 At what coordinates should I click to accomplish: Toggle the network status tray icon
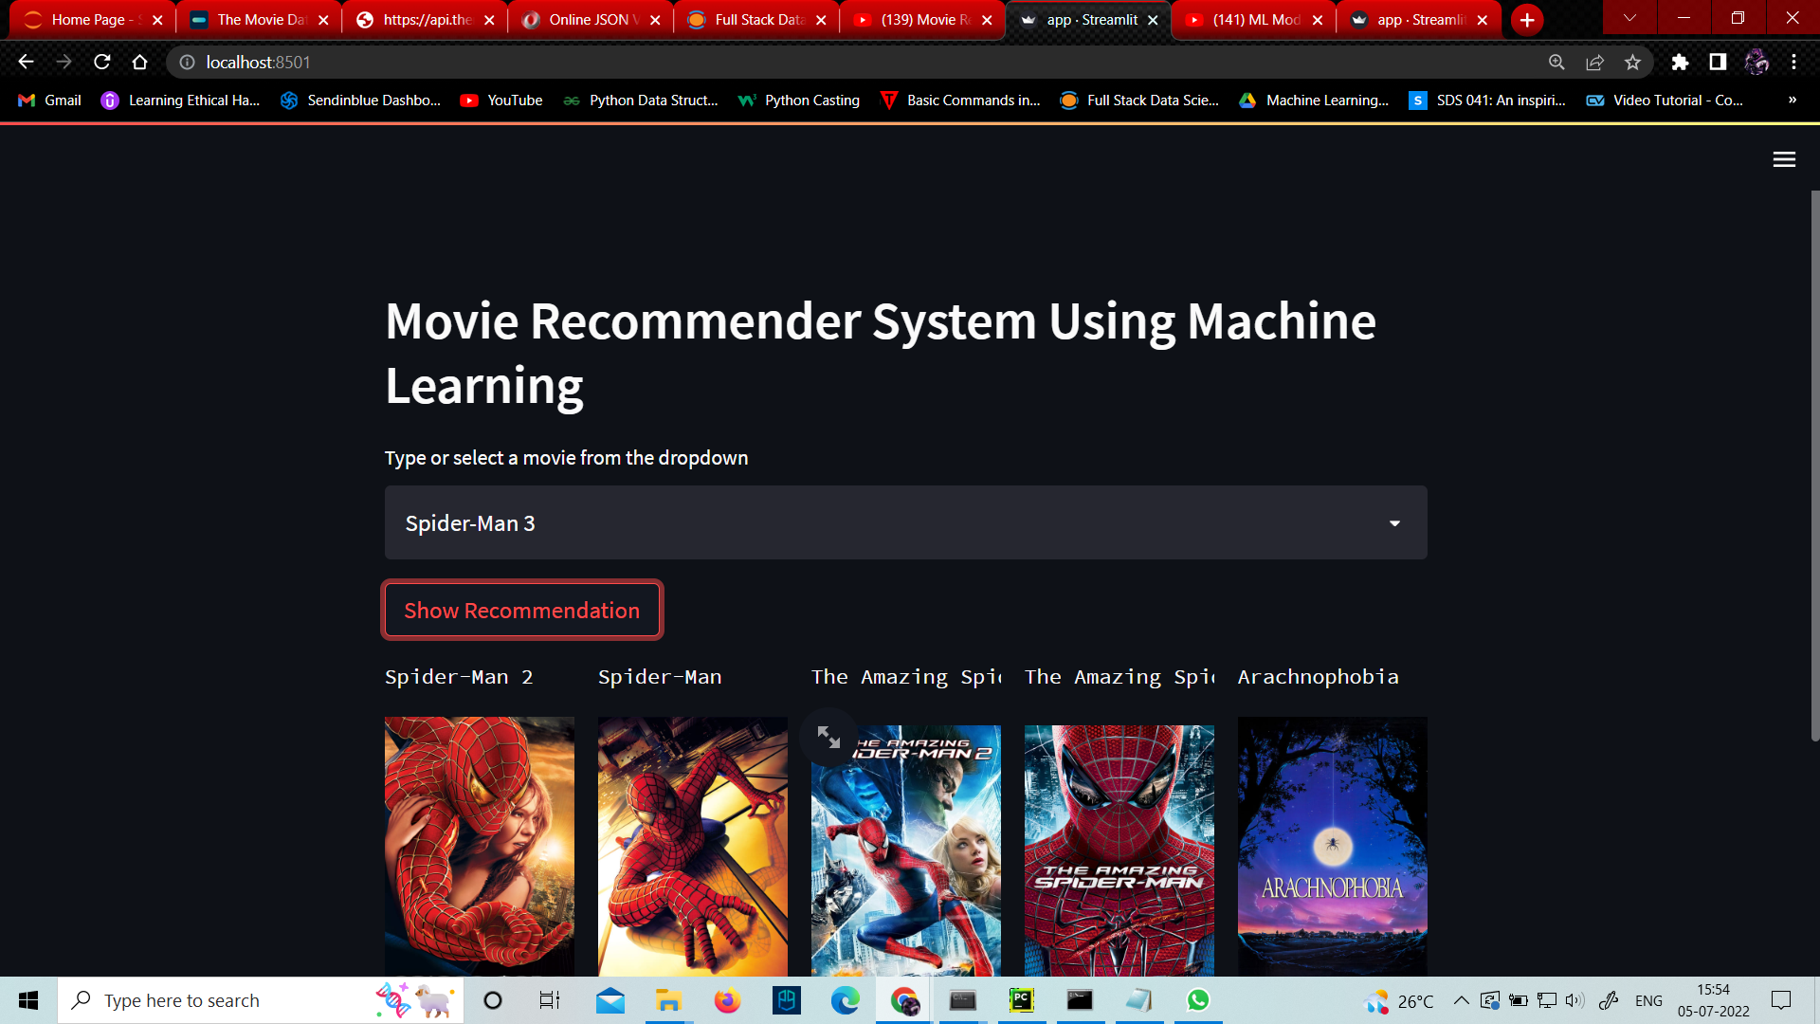[x=1548, y=1000]
